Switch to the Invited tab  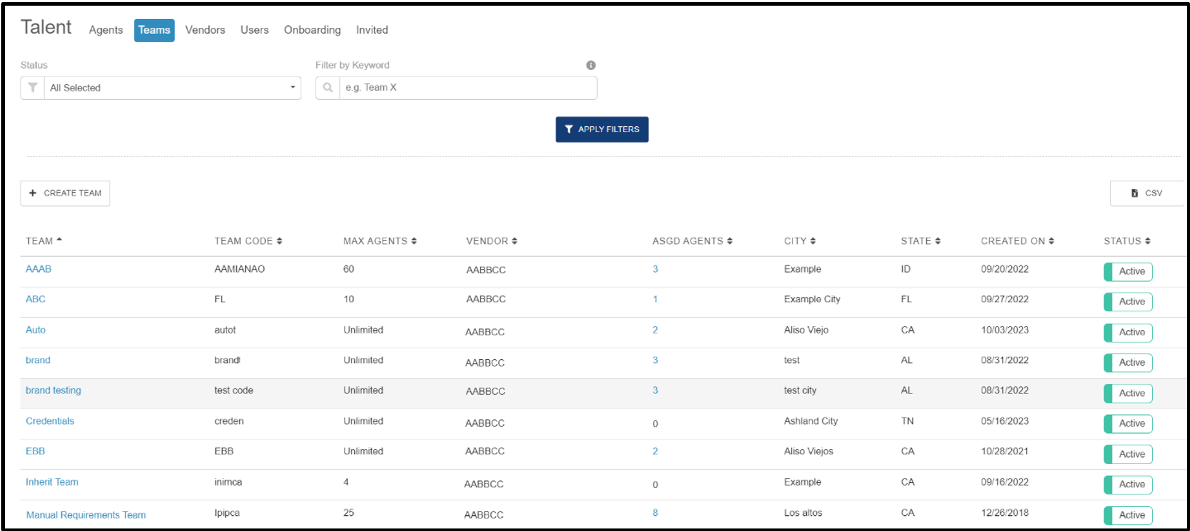(x=372, y=30)
